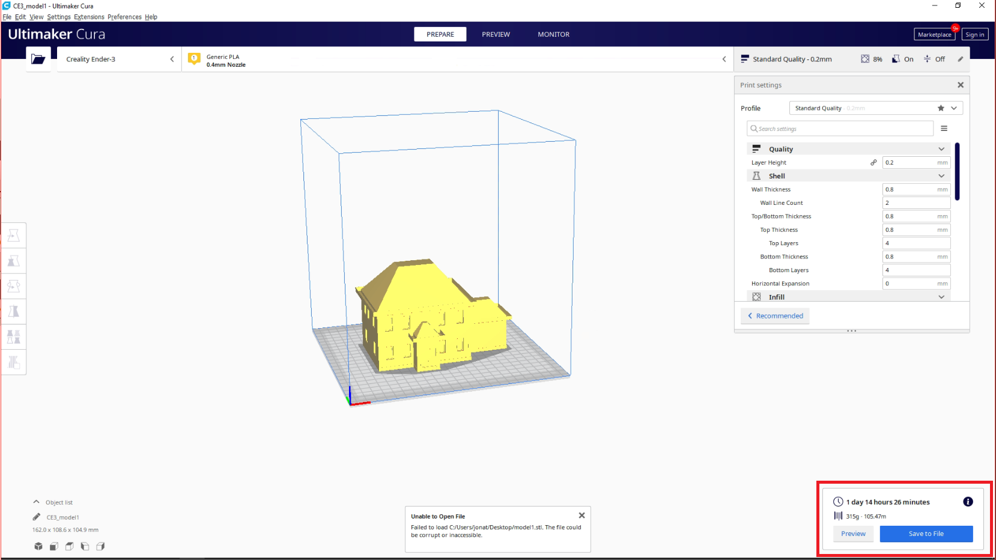This screenshot has height=560, width=996.
Task: Click the pencil edit icon in settings bar
Action: (x=961, y=59)
